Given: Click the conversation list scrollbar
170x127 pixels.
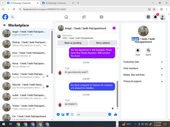Looking at the screenshot, I should [52, 52].
